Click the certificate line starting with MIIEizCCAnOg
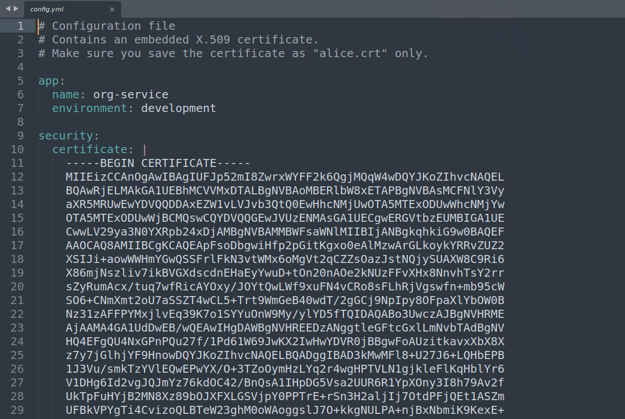This screenshot has height=419, width=625. tap(285, 177)
